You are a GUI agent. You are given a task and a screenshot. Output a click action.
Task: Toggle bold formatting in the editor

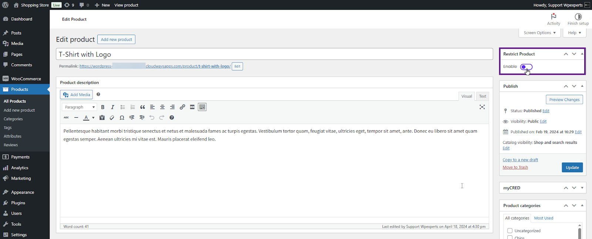(x=103, y=107)
